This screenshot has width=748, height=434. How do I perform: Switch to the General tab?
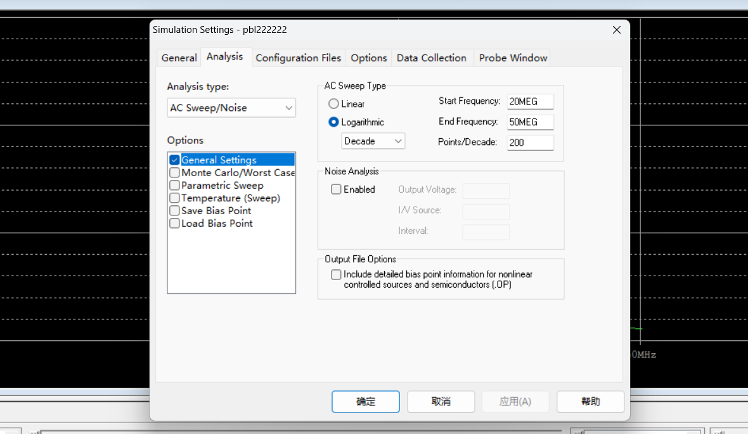tap(179, 58)
